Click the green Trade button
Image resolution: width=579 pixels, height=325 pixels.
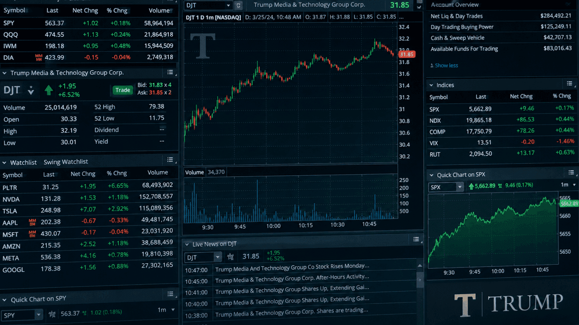click(123, 90)
